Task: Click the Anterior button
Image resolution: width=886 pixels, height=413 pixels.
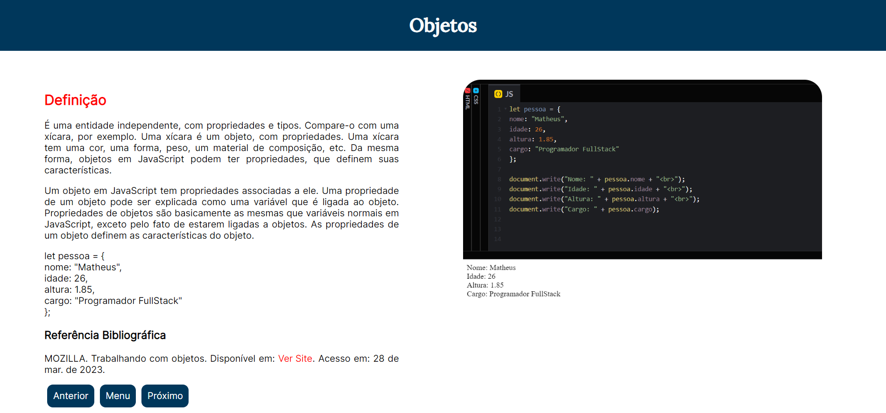Action: coord(70,396)
